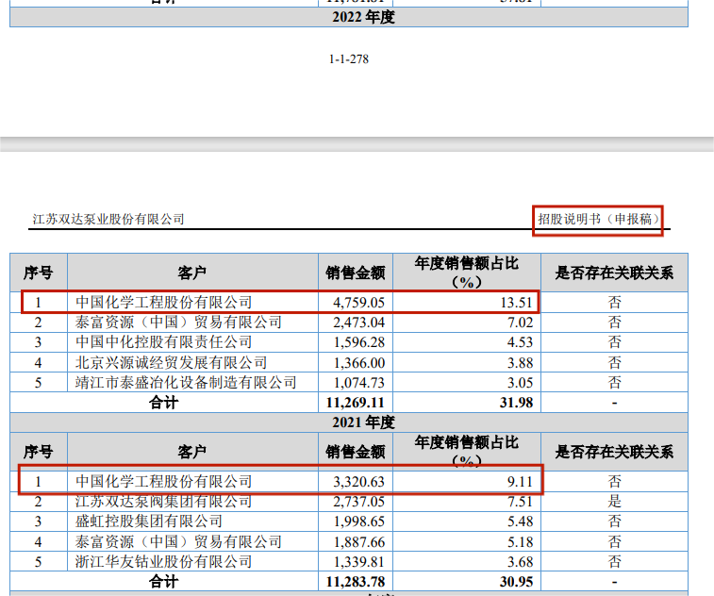The image size is (714, 596).
Task: Click "合计" in the 11,283.78 row
Action: pyautogui.click(x=164, y=582)
